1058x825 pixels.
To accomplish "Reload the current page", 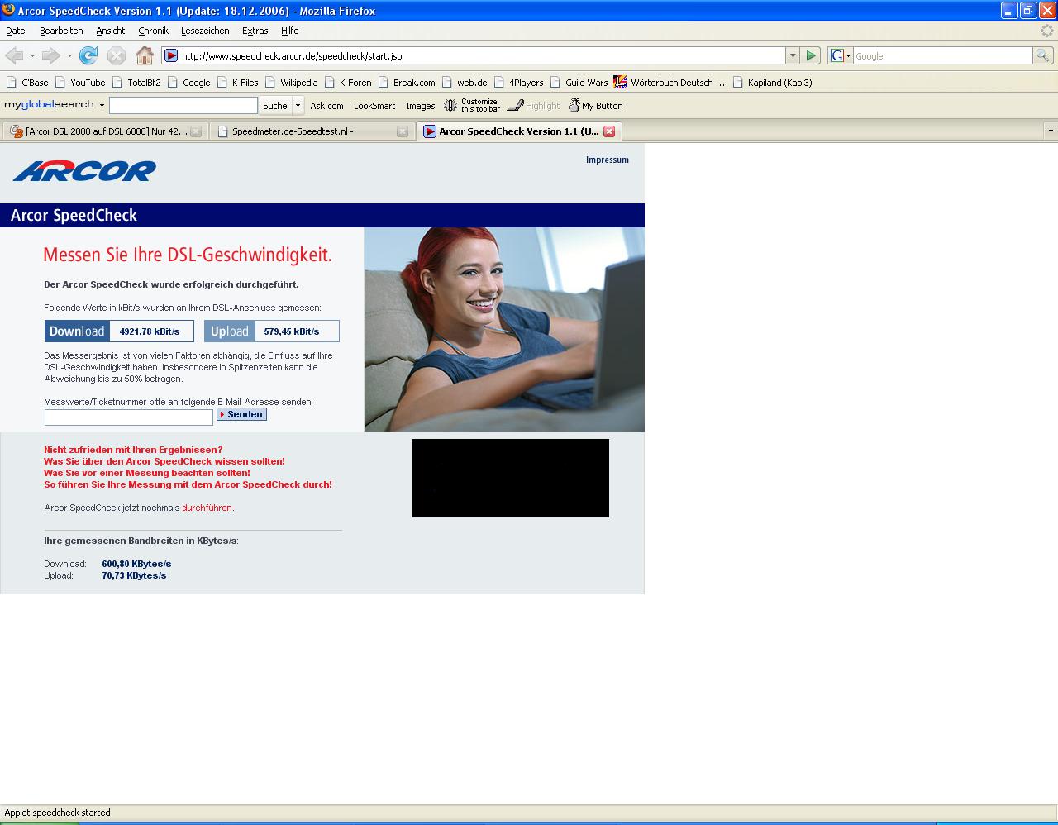I will (88, 55).
